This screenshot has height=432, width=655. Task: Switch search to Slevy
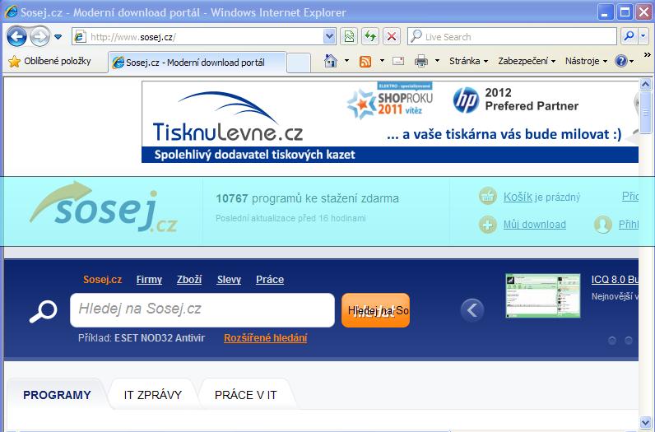tap(229, 280)
